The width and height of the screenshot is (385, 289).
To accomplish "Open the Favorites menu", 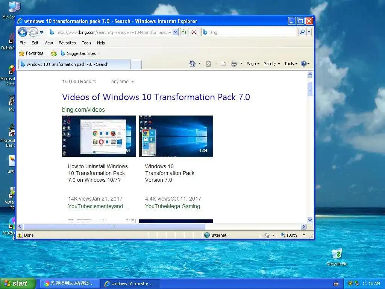I will tap(67, 43).
